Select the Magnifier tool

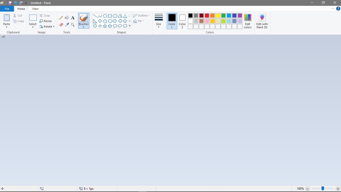click(73, 25)
